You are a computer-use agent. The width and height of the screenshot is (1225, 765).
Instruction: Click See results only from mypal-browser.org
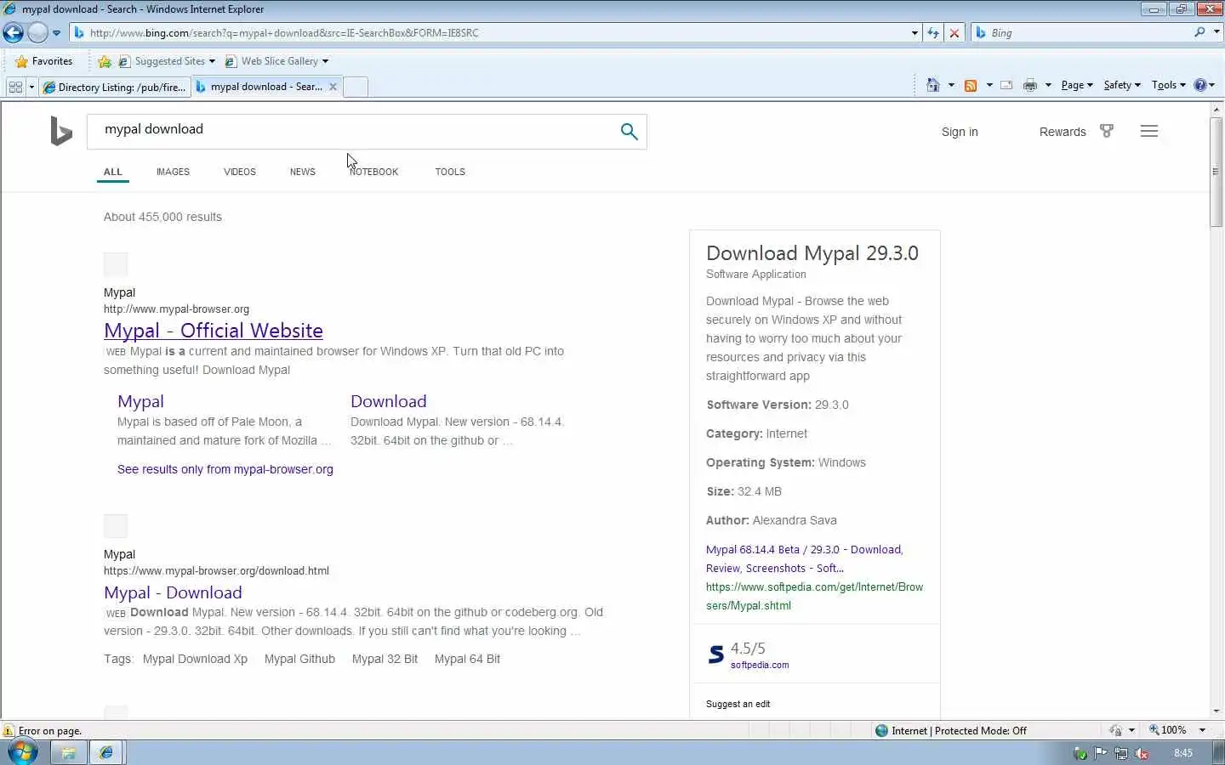pos(225,469)
